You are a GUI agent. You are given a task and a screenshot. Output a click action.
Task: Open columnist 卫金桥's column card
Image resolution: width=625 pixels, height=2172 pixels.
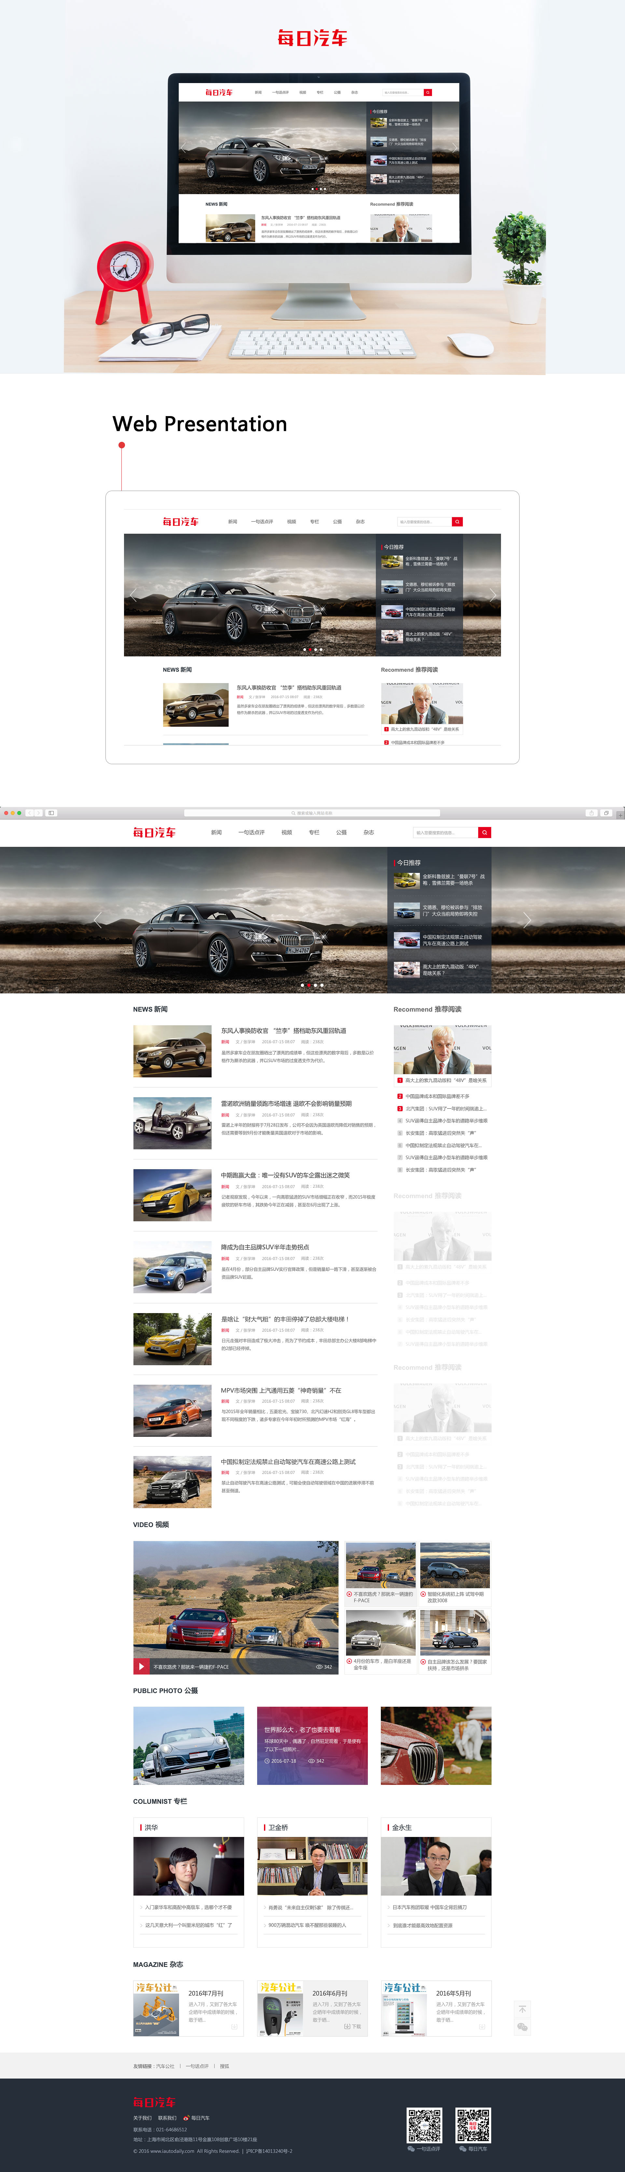(312, 1883)
